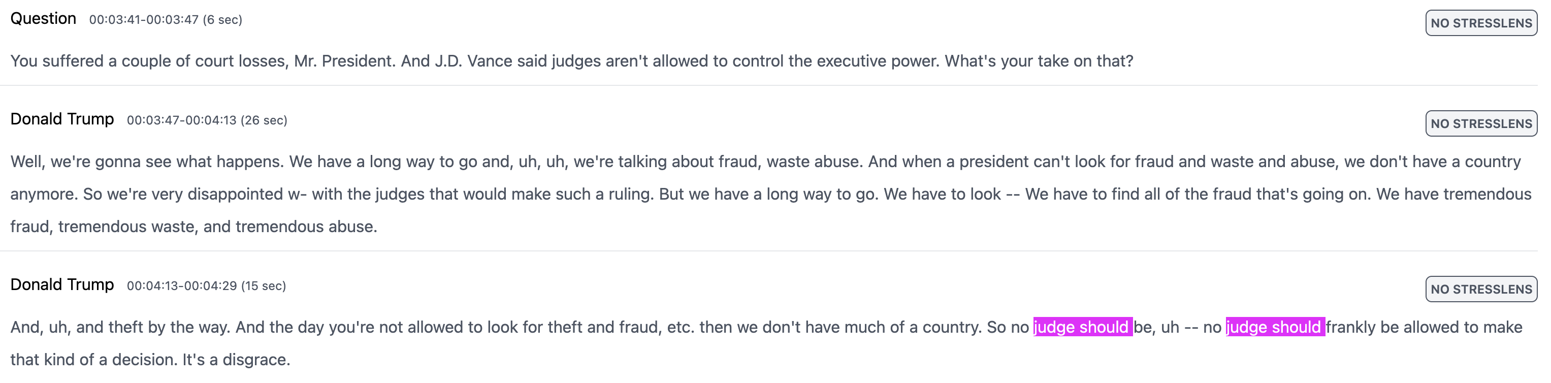Click NO STRESSLENS button for 00:04:13 segment
The image size is (1551, 383).
click(x=1480, y=289)
